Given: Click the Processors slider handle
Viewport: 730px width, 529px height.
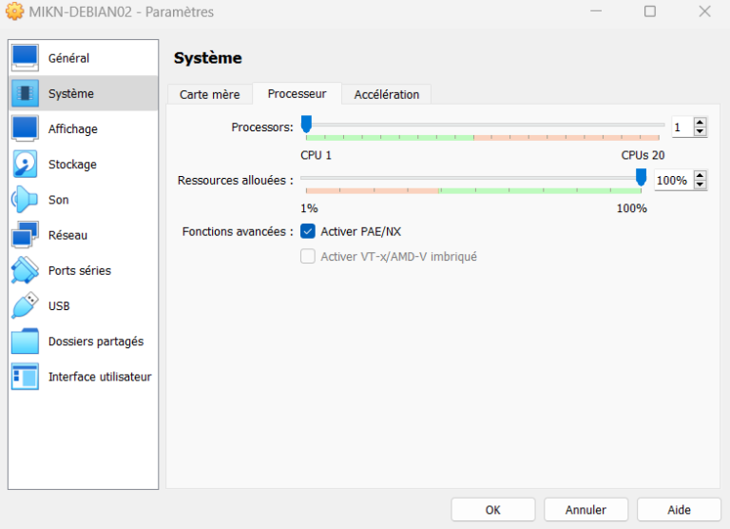Looking at the screenshot, I should [306, 125].
